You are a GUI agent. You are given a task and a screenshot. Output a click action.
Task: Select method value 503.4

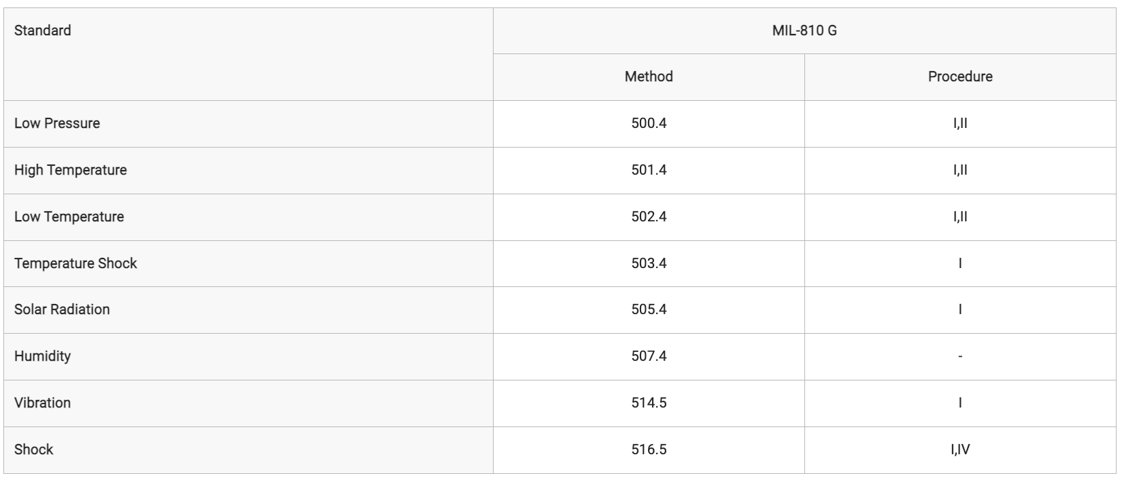coord(649,263)
